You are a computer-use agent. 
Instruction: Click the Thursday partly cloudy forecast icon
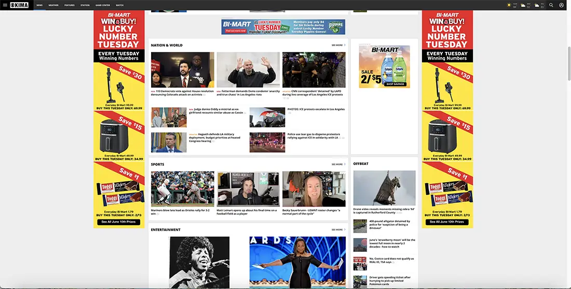(537, 5)
